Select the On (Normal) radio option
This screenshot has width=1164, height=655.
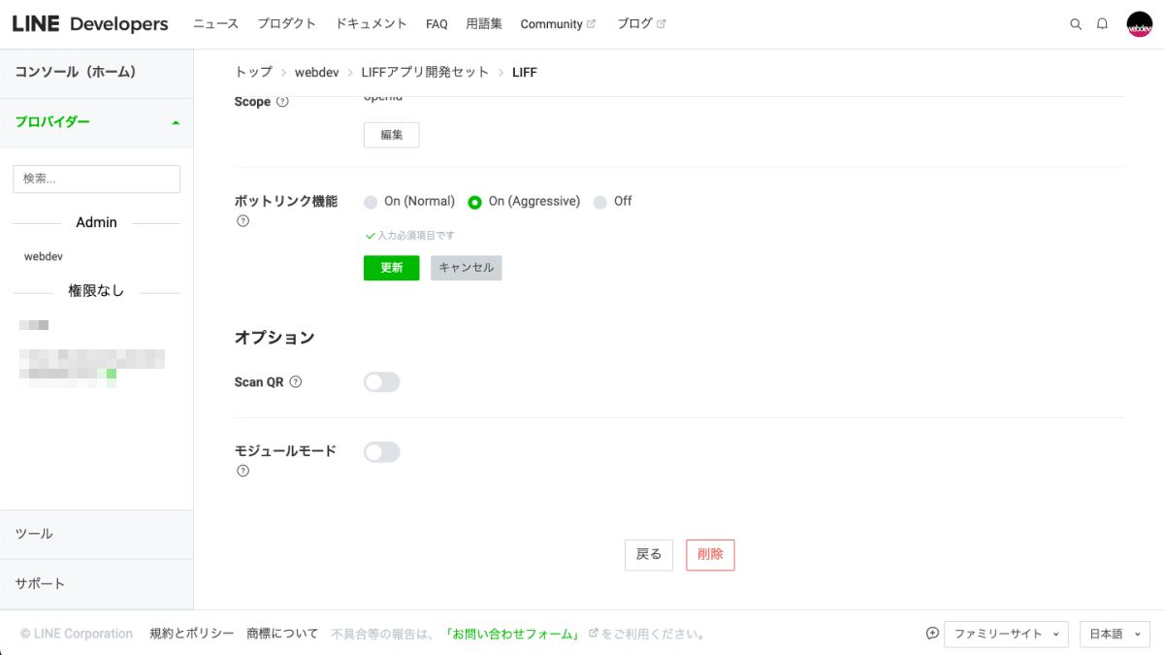(371, 202)
